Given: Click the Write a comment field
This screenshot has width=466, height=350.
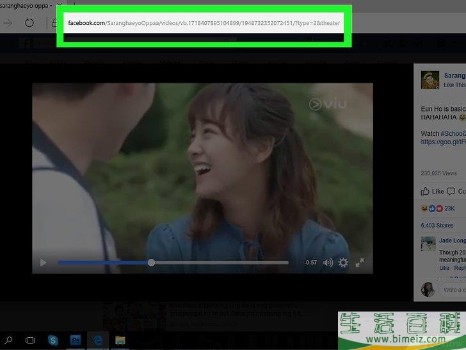Looking at the screenshot, I should (453, 290).
